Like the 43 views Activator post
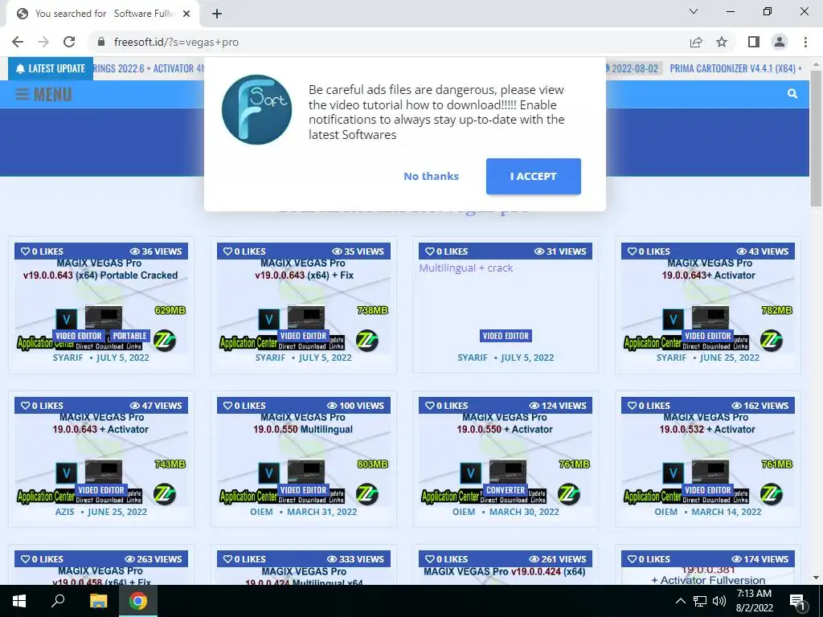823x617 pixels. point(649,251)
